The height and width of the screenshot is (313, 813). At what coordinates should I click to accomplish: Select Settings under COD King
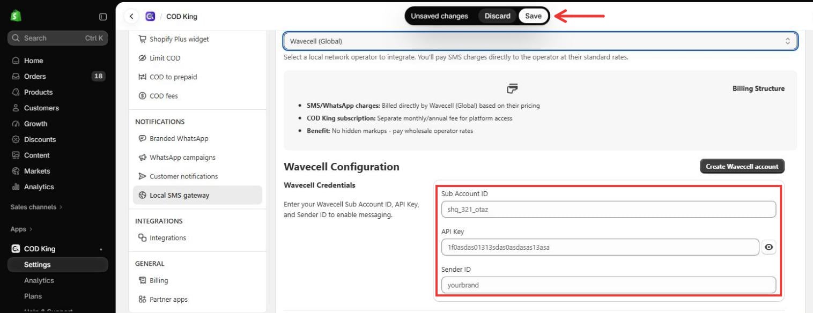click(x=58, y=265)
